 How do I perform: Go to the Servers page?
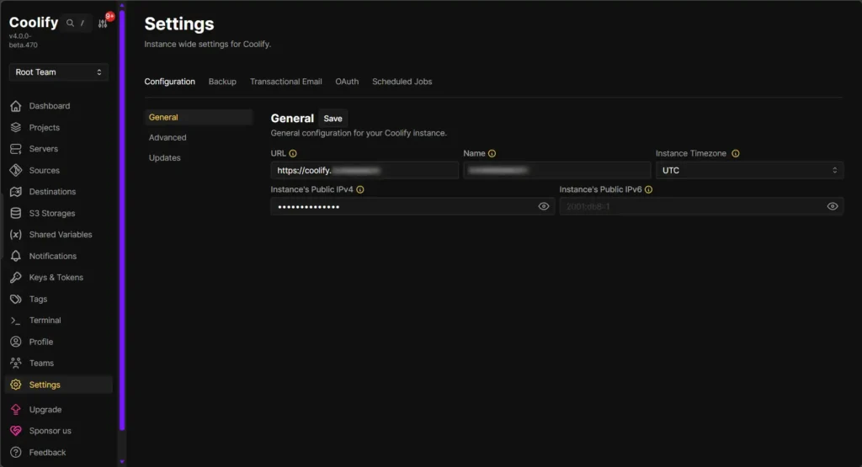pyautogui.click(x=44, y=149)
